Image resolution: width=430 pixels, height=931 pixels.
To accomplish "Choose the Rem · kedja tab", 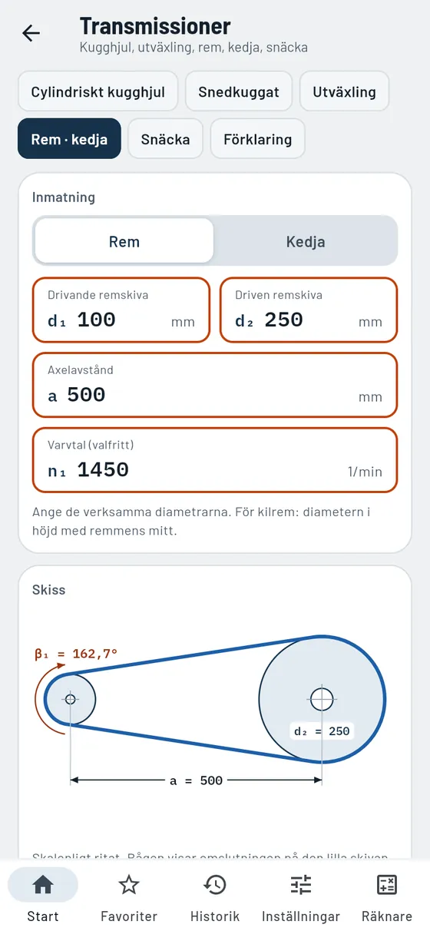I will pyautogui.click(x=69, y=139).
